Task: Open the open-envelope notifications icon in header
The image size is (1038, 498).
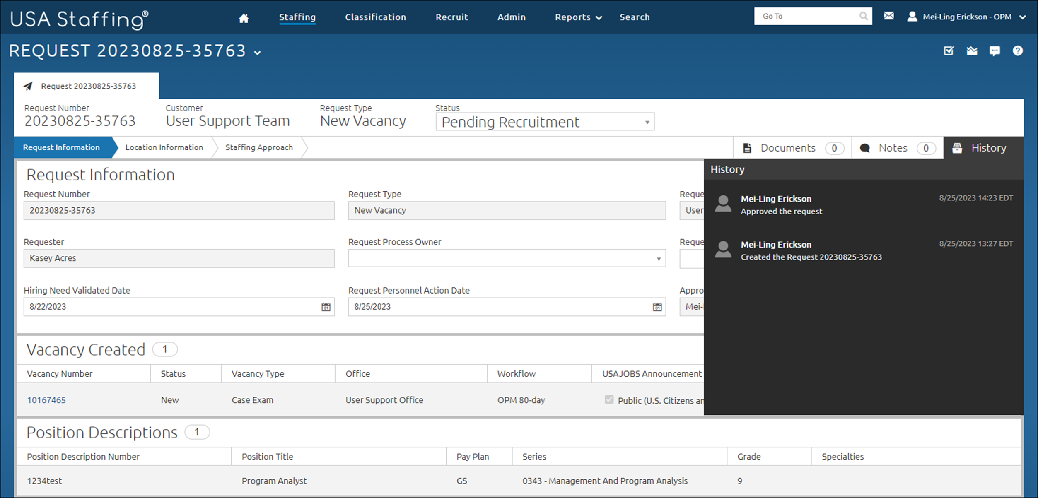Action: pos(972,51)
